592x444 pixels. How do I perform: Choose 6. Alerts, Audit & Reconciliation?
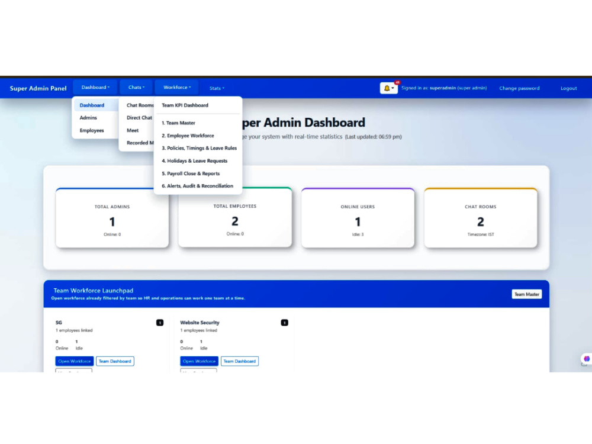click(x=198, y=186)
